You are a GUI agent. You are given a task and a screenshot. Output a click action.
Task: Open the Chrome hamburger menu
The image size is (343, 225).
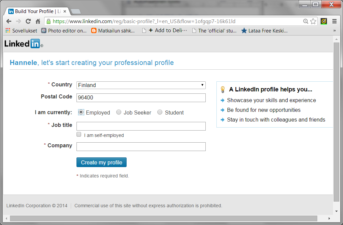point(334,21)
